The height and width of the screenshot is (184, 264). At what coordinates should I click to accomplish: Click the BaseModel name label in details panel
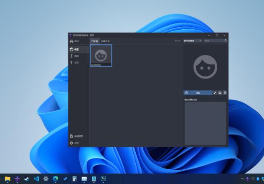point(191,100)
